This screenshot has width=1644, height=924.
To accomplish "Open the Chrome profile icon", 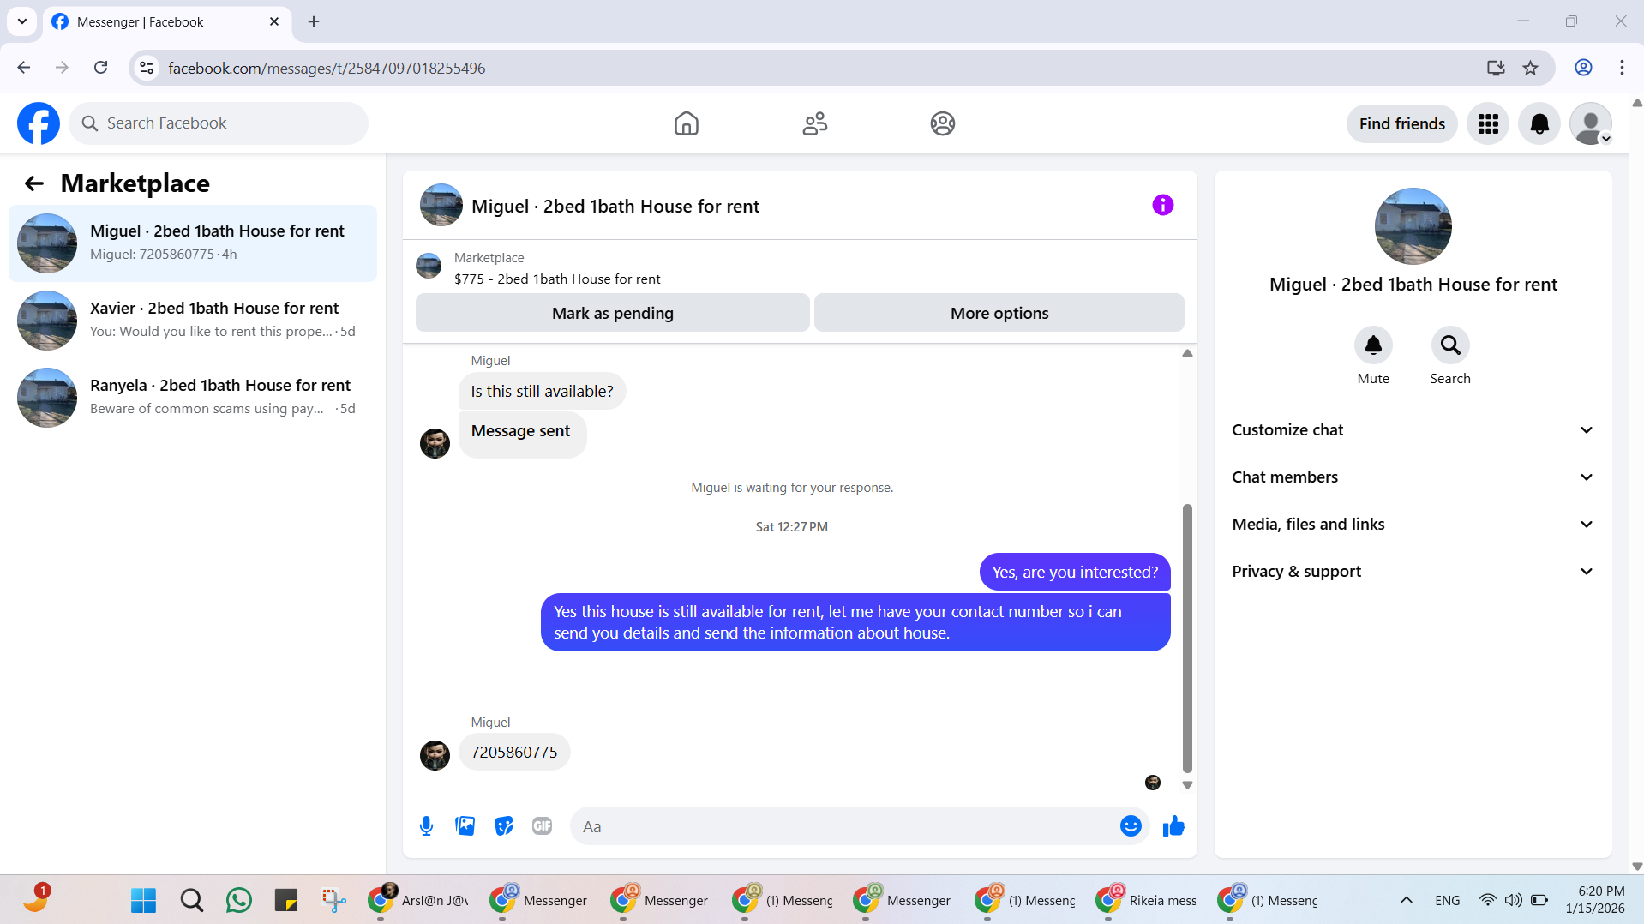I will point(1583,68).
